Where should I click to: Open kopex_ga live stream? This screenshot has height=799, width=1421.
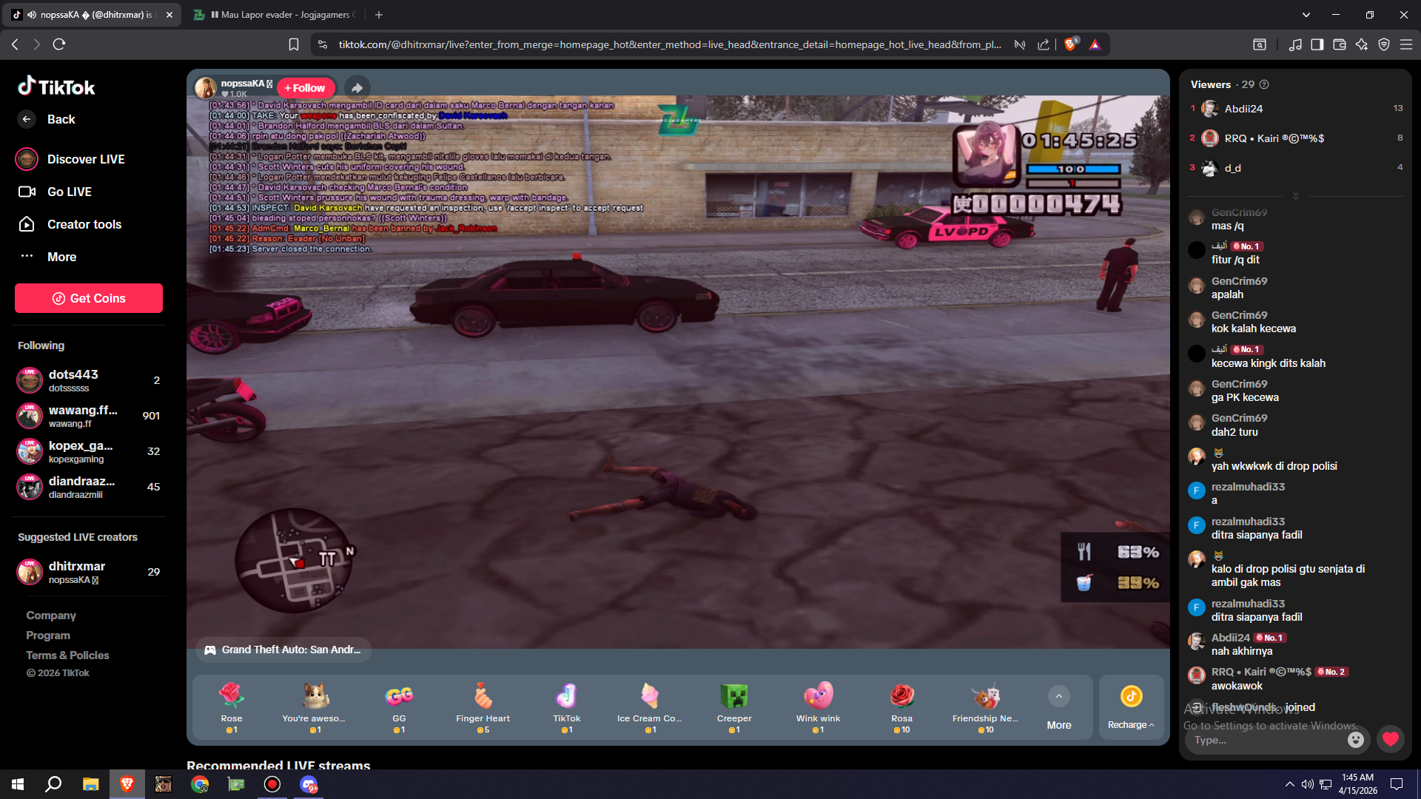click(89, 451)
